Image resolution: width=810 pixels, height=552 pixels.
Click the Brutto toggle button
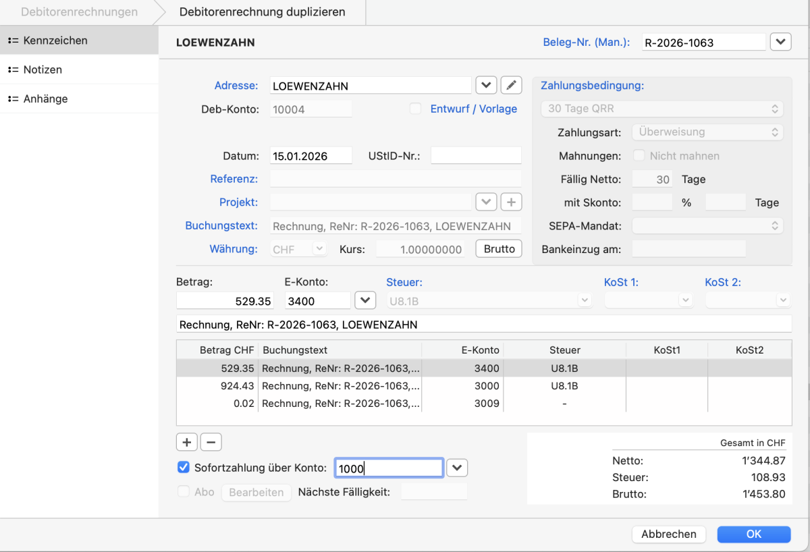pos(500,248)
